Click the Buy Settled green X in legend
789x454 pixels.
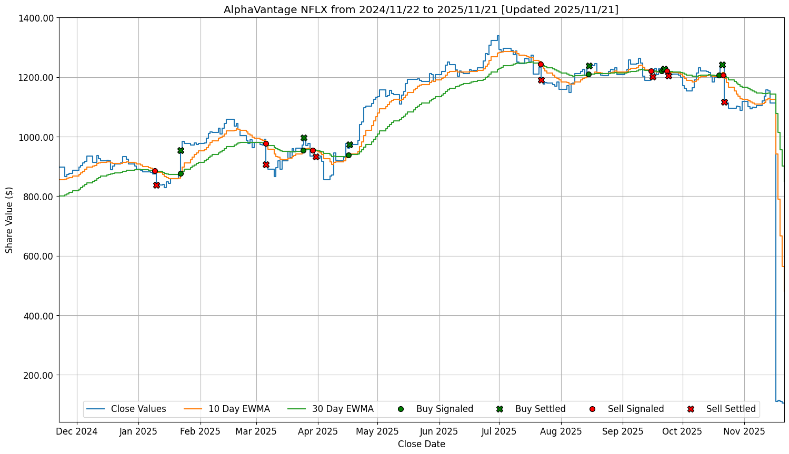[x=500, y=409]
